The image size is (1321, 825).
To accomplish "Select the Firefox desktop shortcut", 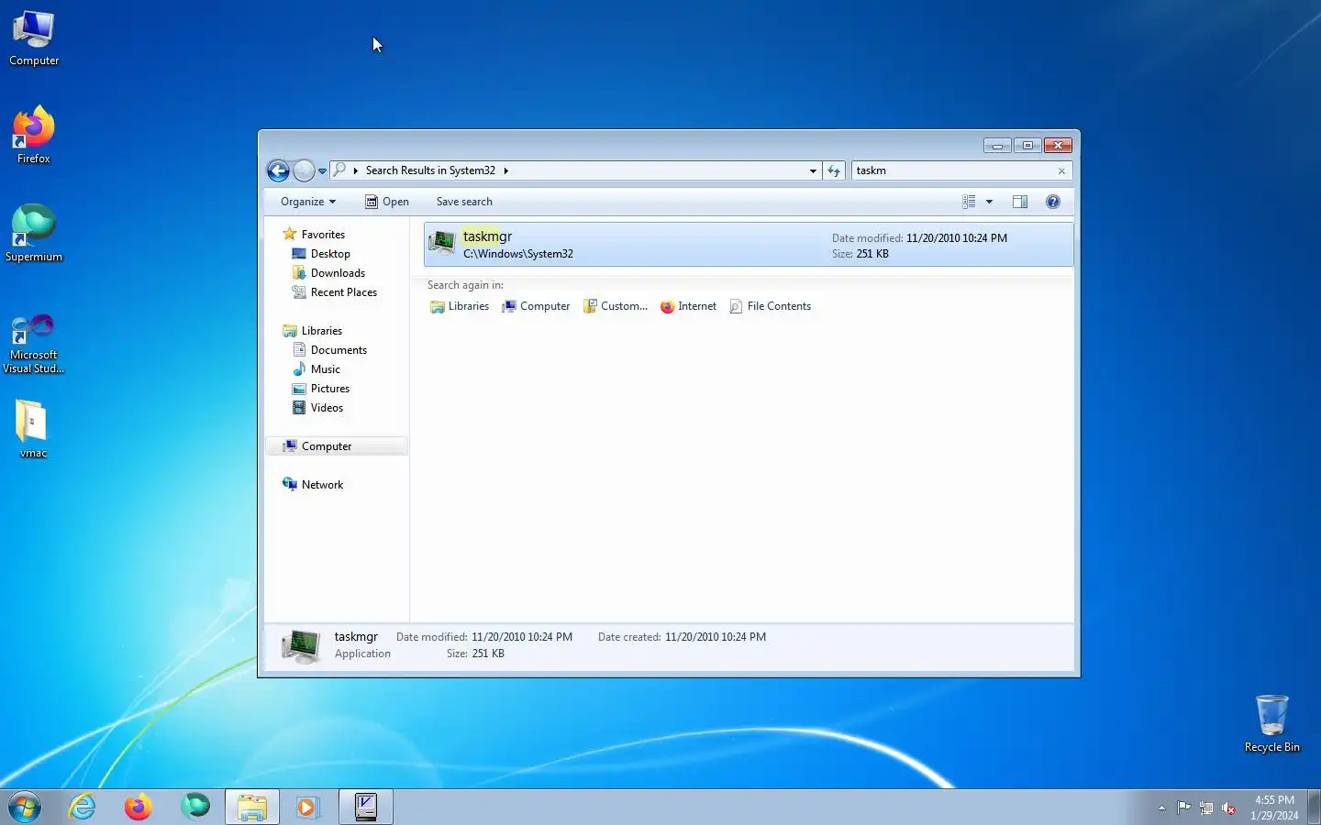I will pos(34,136).
